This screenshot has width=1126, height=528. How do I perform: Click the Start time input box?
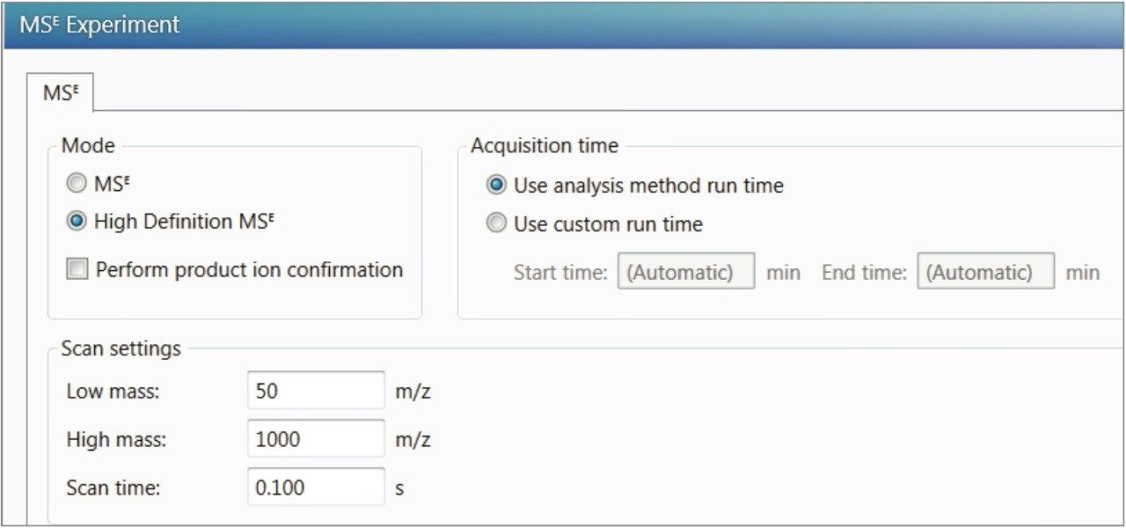point(685,272)
